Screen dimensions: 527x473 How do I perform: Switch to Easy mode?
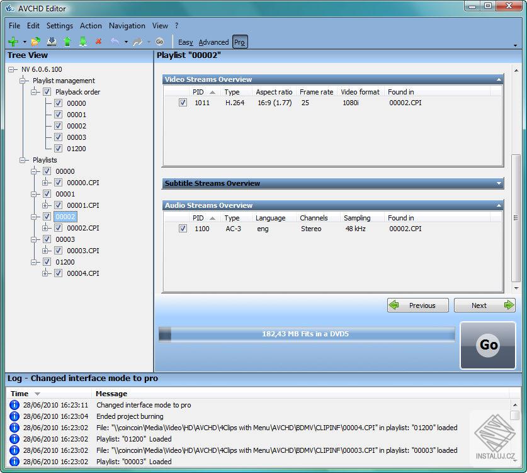(x=185, y=42)
